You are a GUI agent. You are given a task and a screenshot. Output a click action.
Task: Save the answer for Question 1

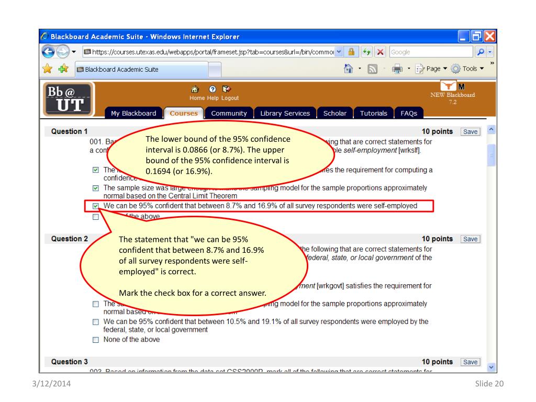(471, 131)
